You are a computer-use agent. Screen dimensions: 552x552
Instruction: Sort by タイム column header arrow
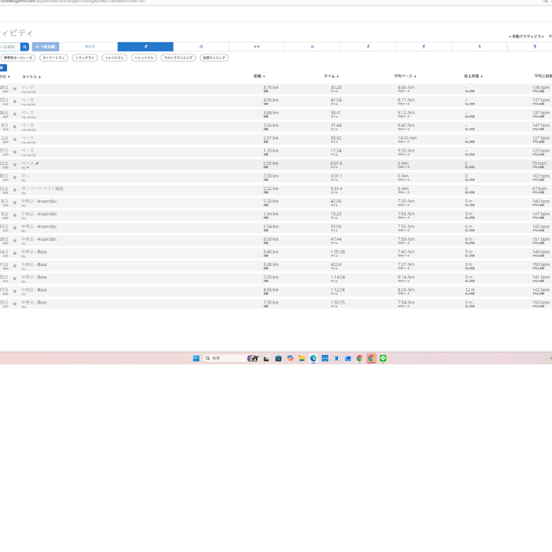(338, 77)
